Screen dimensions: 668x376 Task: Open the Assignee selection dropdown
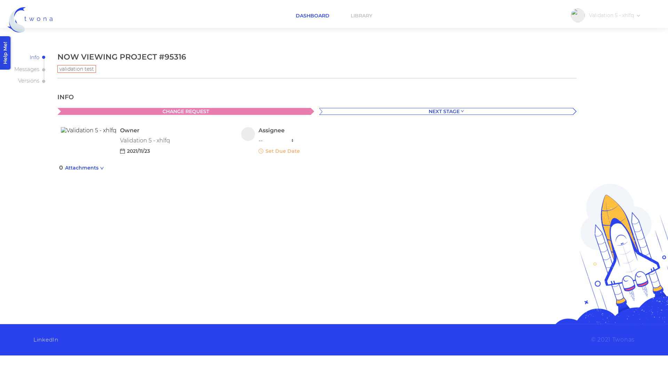277,141
